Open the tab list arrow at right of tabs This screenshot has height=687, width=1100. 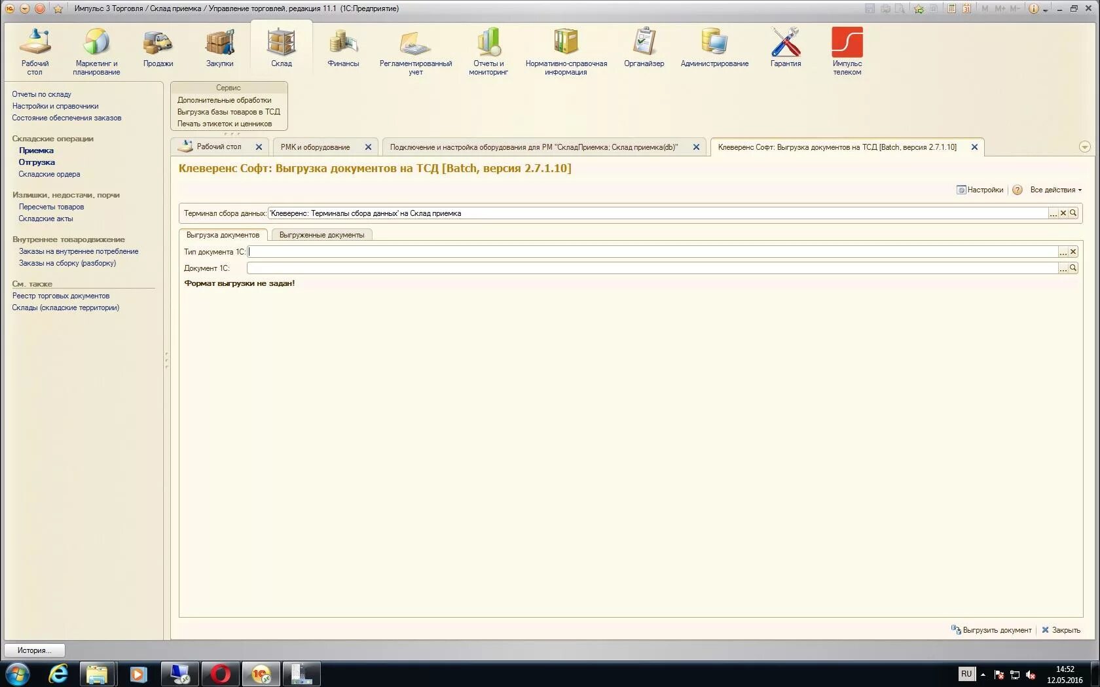click(x=1084, y=147)
